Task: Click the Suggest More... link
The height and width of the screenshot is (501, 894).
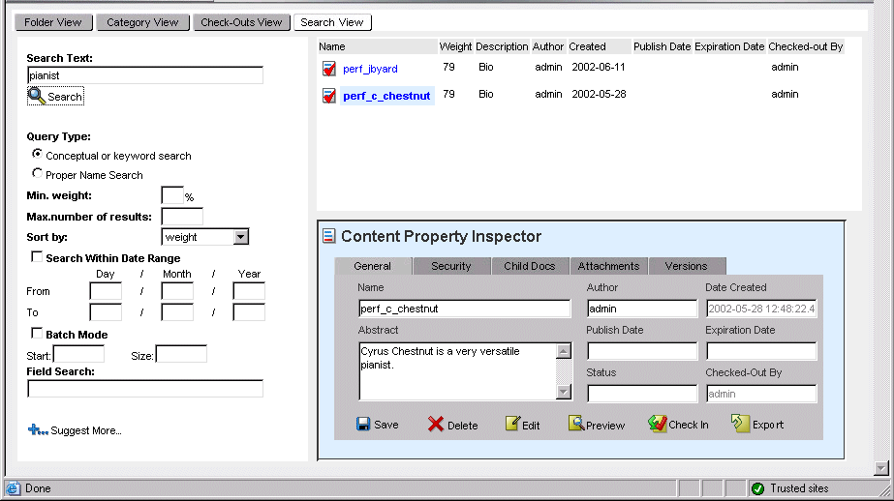Action: [x=86, y=430]
